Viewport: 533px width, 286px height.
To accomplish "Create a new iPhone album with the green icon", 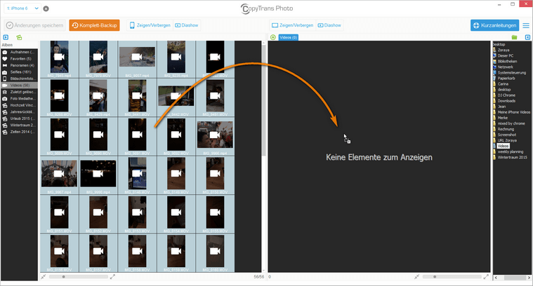I will (x=19, y=37).
